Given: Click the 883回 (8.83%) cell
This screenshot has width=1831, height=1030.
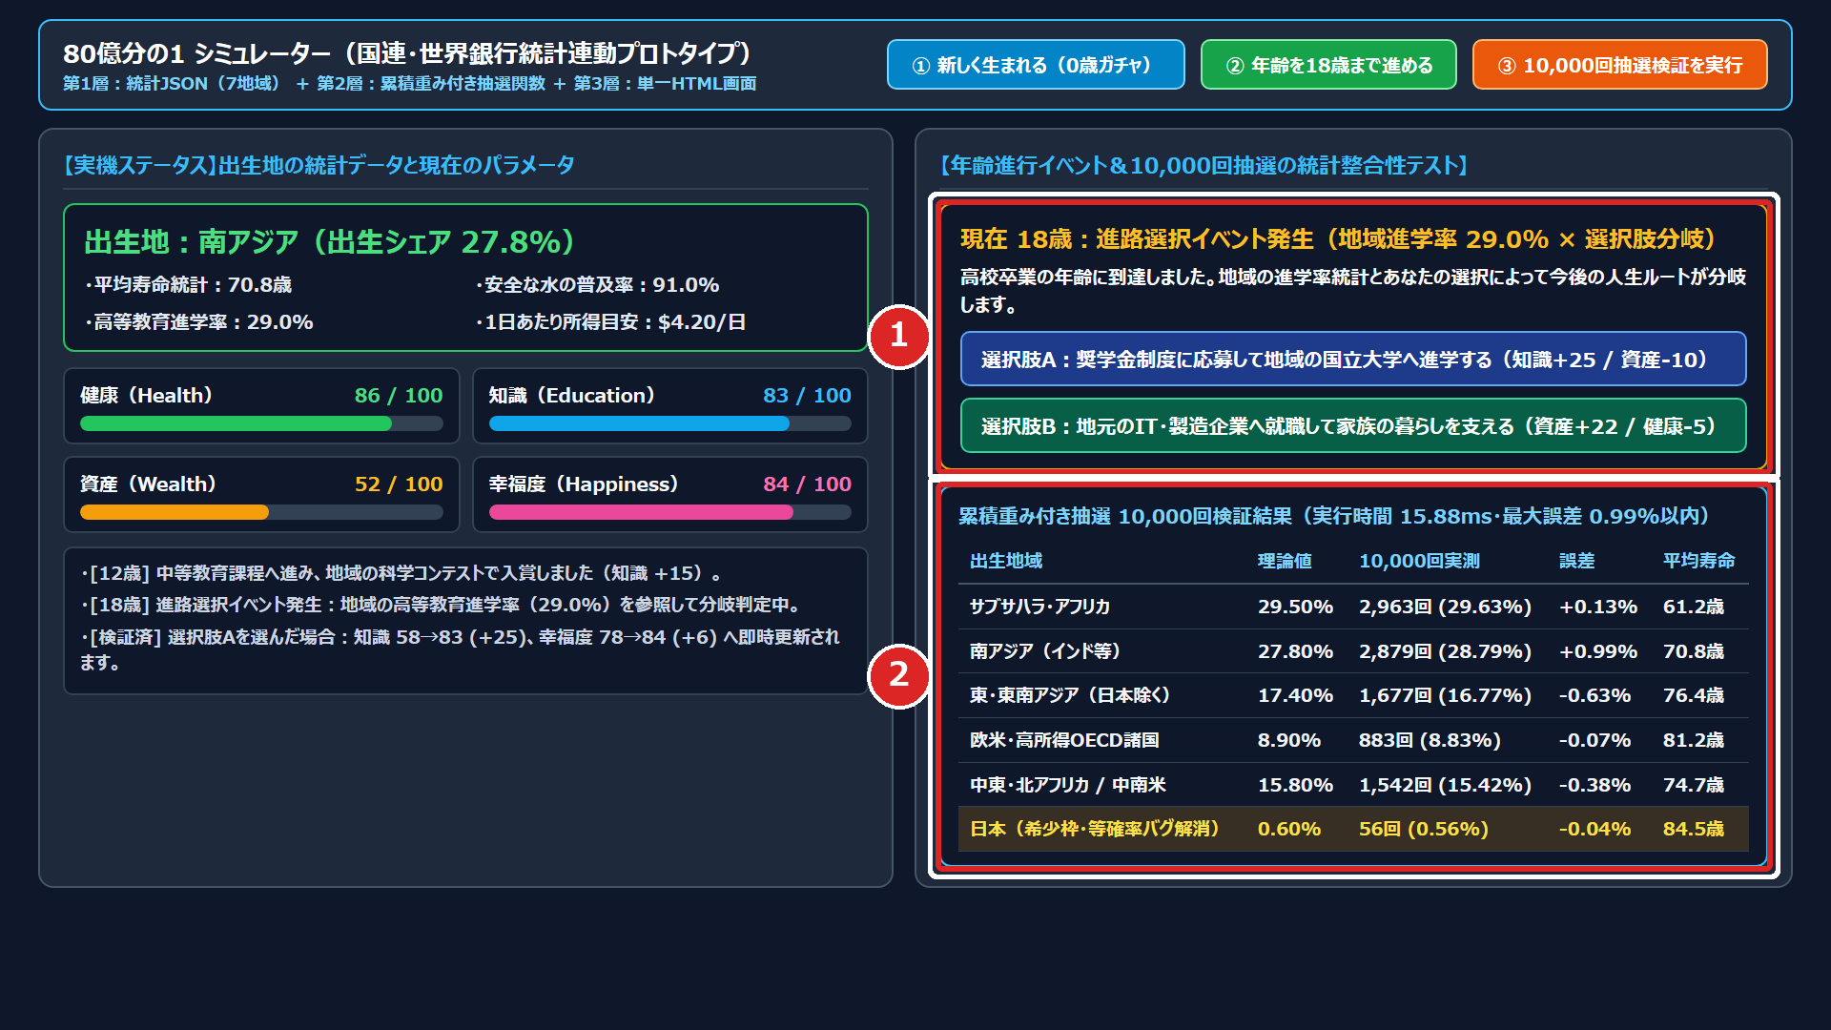Looking at the screenshot, I should click(x=1430, y=740).
